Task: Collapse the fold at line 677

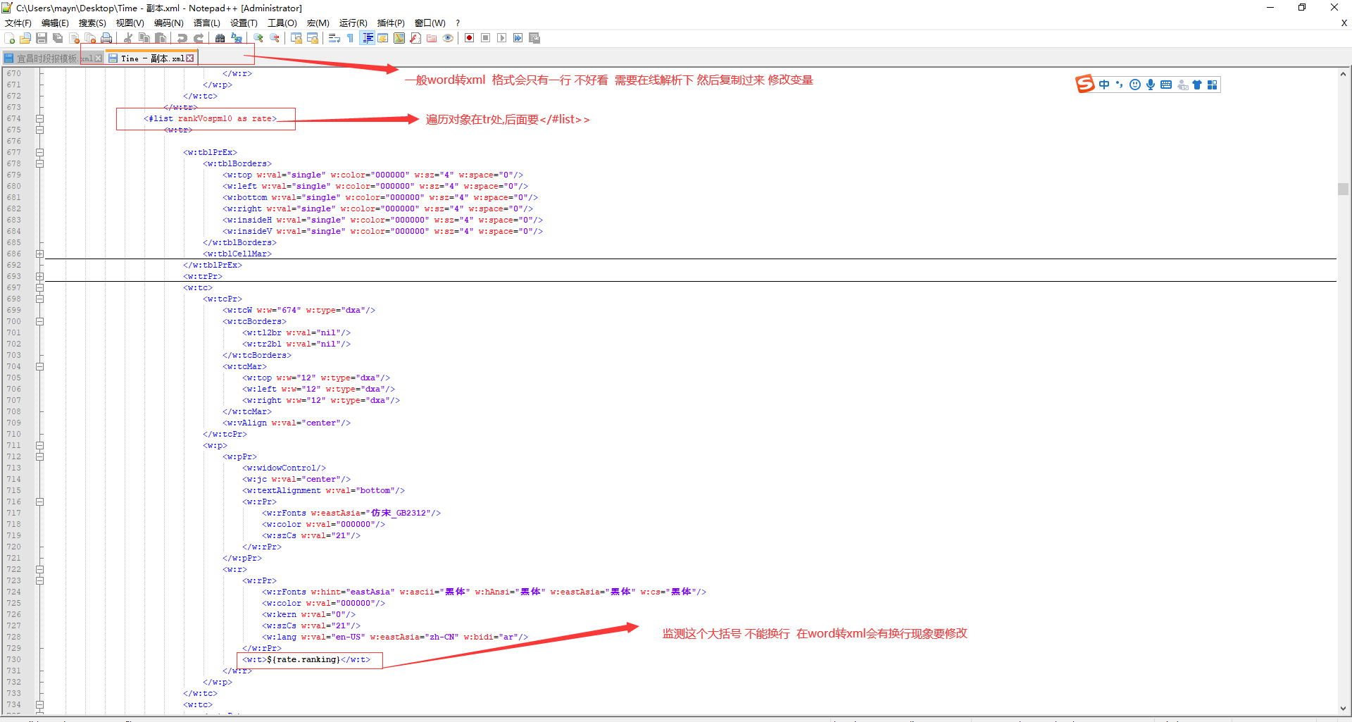Action: click(39, 152)
